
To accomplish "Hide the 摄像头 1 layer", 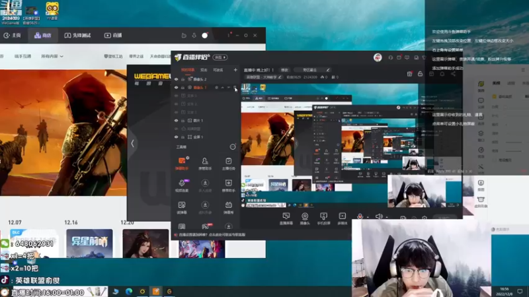I will [176, 88].
